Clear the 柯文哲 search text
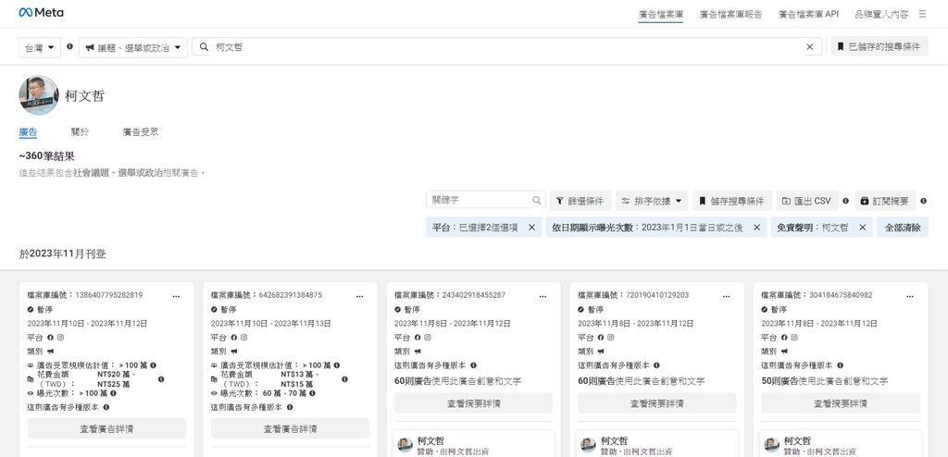The width and height of the screenshot is (948, 457). (x=809, y=47)
